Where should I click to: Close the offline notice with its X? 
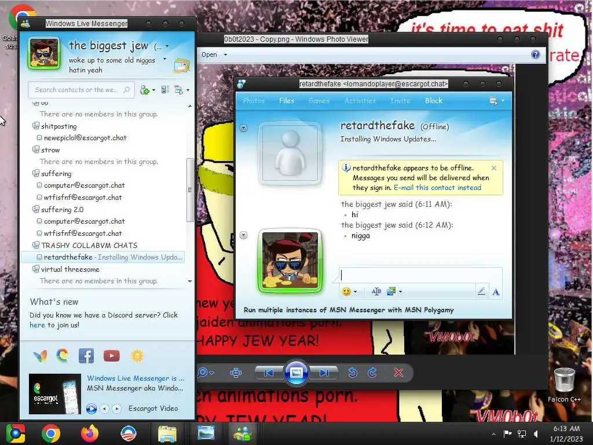pos(493,168)
